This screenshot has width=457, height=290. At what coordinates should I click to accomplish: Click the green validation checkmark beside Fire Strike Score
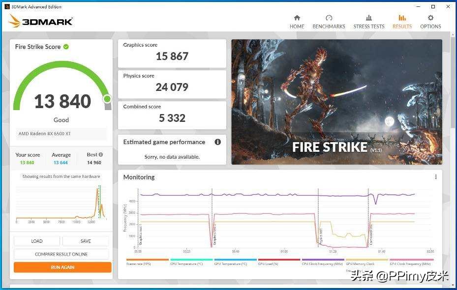pyautogui.click(x=66, y=47)
